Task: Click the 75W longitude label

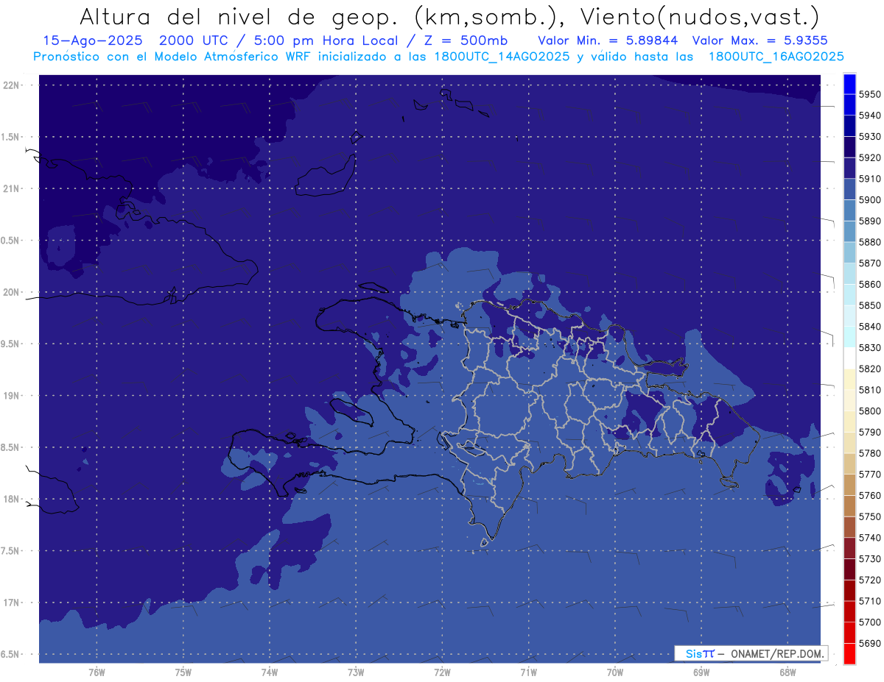Action: [183, 672]
